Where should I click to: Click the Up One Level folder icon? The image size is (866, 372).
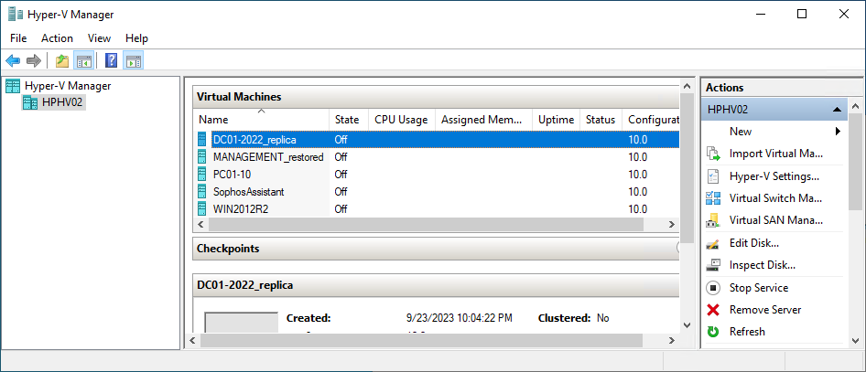(61, 61)
